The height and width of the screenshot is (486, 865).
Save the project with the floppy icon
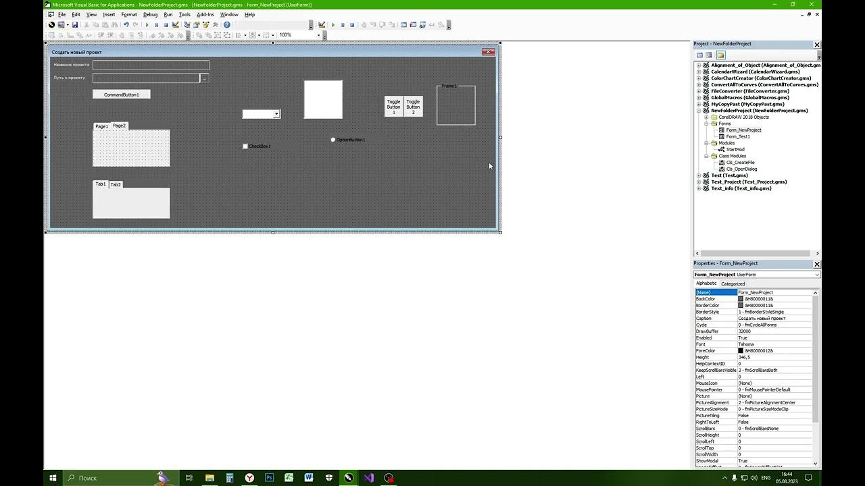75,25
